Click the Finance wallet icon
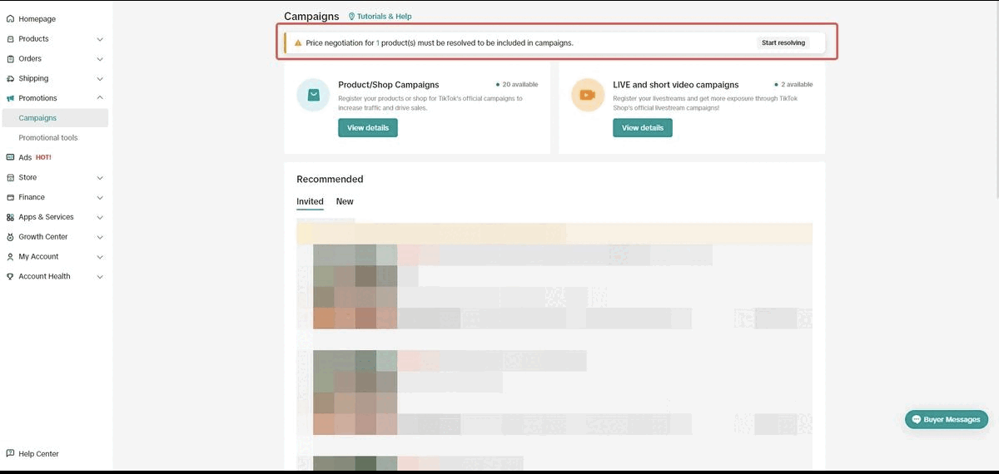 [10, 197]
